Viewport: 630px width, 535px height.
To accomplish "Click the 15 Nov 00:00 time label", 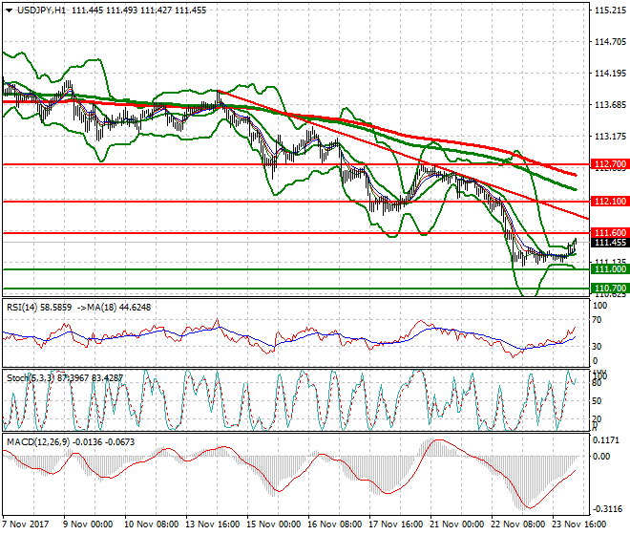I will (x=274, y=524).
